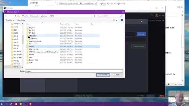Select the ruby folder
The height and width of the screenshot is (106, 189).
click(30, 57)
